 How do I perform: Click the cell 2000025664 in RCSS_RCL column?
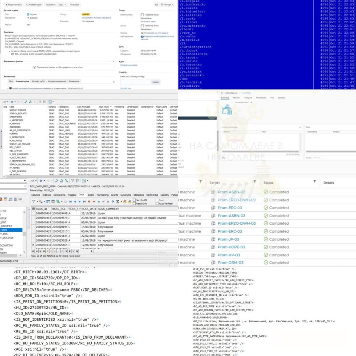[60, 245]
